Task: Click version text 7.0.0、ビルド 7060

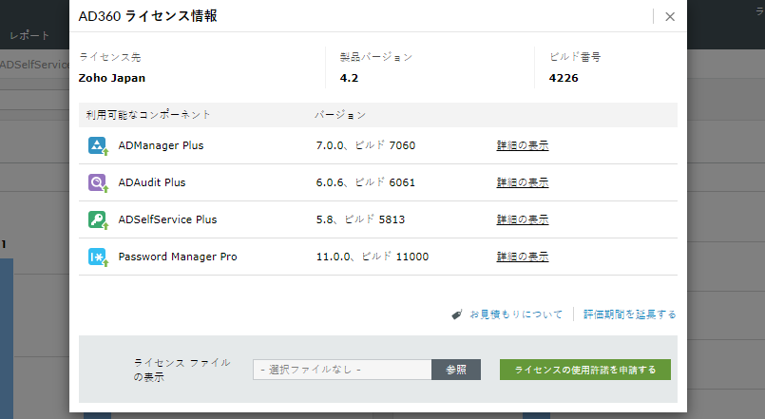Action: (x=366, y=145)
